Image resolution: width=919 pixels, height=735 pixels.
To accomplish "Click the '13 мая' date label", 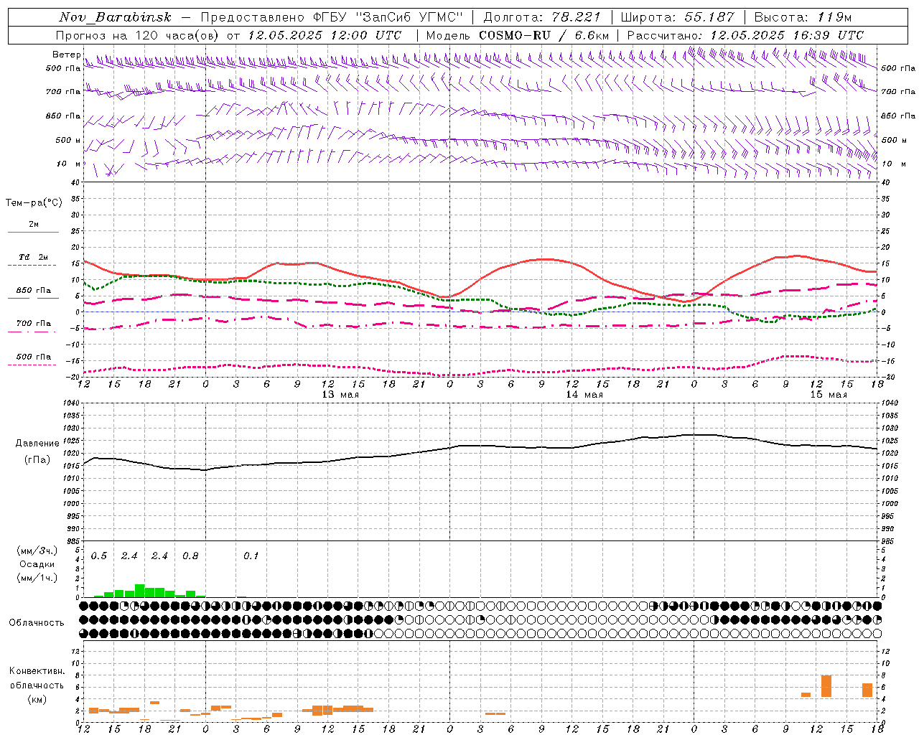I will coord(340,395).
